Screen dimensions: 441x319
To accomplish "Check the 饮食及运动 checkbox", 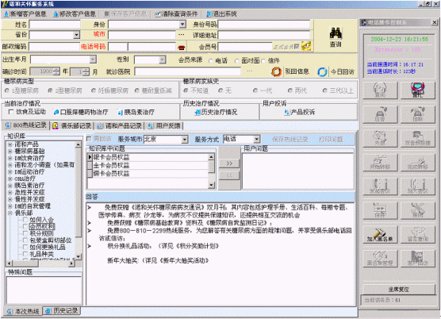I will (10, 112).
